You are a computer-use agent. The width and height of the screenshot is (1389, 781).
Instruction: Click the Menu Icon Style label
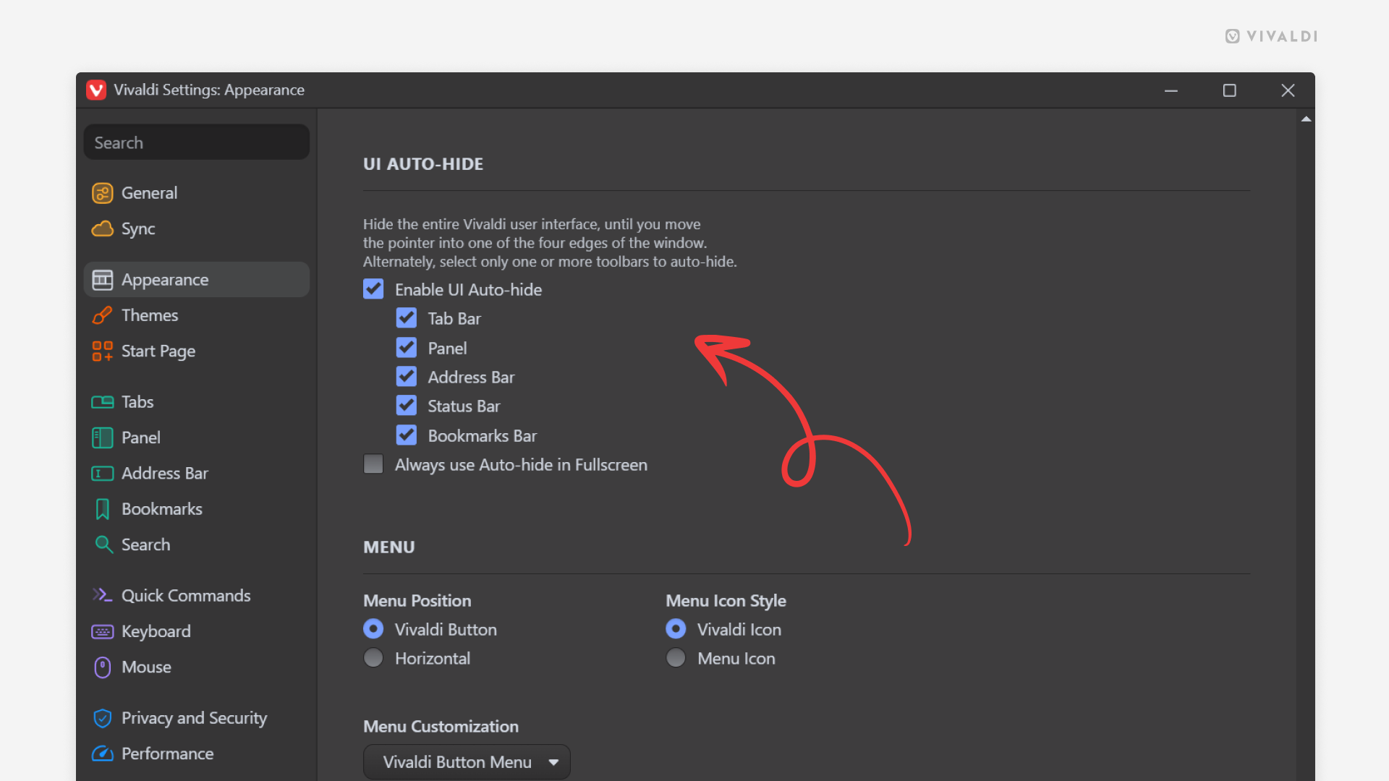[726, 601]
